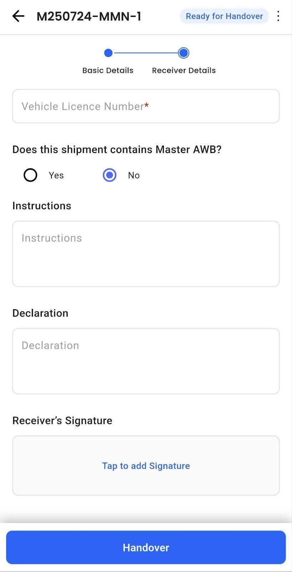Tap the 'Tap to add Signature' link
The height and width of the screenshot is (572, 292).
146,466
